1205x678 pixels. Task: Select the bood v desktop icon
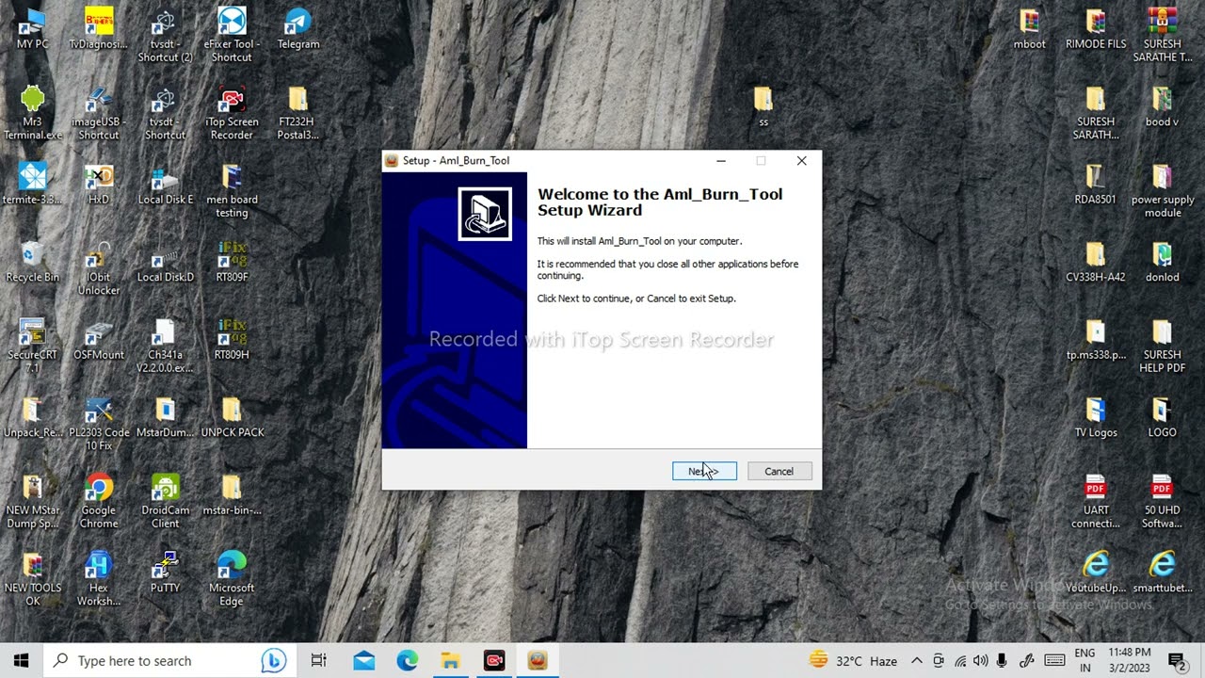[1162, 106]
